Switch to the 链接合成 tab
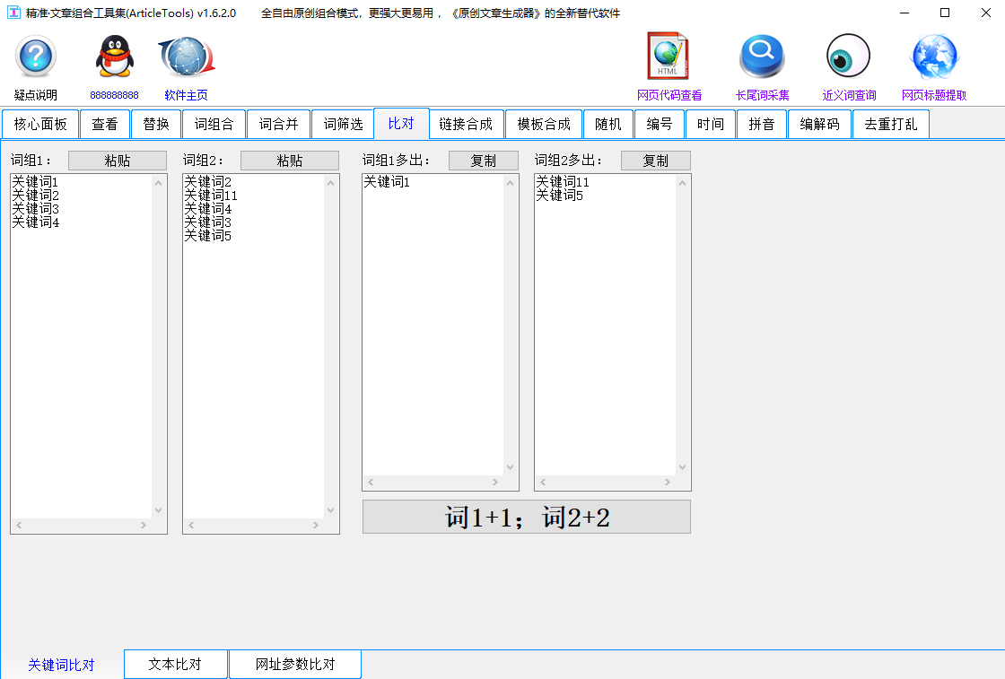 (466, 124)
